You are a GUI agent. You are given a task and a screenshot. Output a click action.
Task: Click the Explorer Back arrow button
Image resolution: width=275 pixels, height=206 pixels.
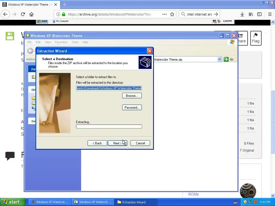point(30,51)
